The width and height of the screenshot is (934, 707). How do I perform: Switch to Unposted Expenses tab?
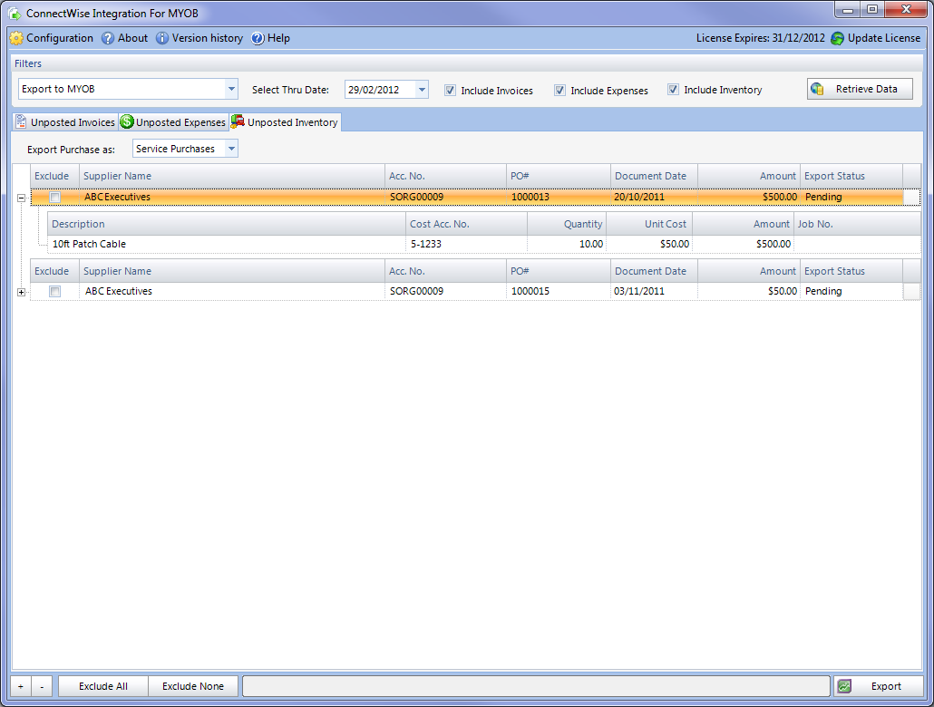tap(173, 121)
